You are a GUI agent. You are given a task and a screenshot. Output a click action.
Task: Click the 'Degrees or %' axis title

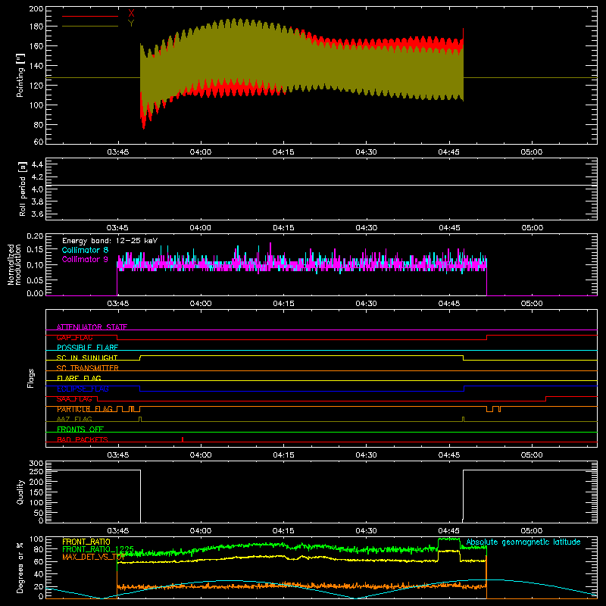[x=20, y=567]
